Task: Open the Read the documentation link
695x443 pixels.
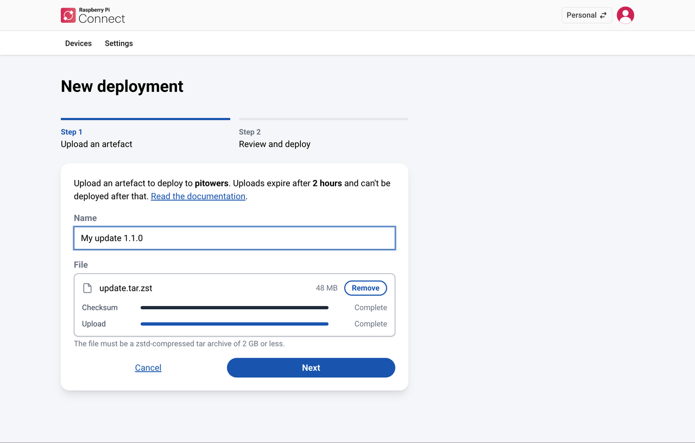Action: tap(198, 196)
